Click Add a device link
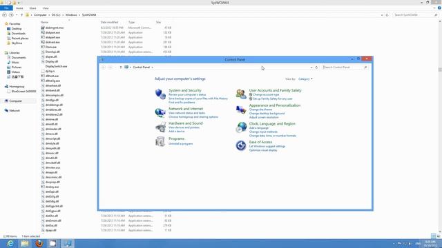The height and width of the screenshot is (248, 442). click(177, 132)
